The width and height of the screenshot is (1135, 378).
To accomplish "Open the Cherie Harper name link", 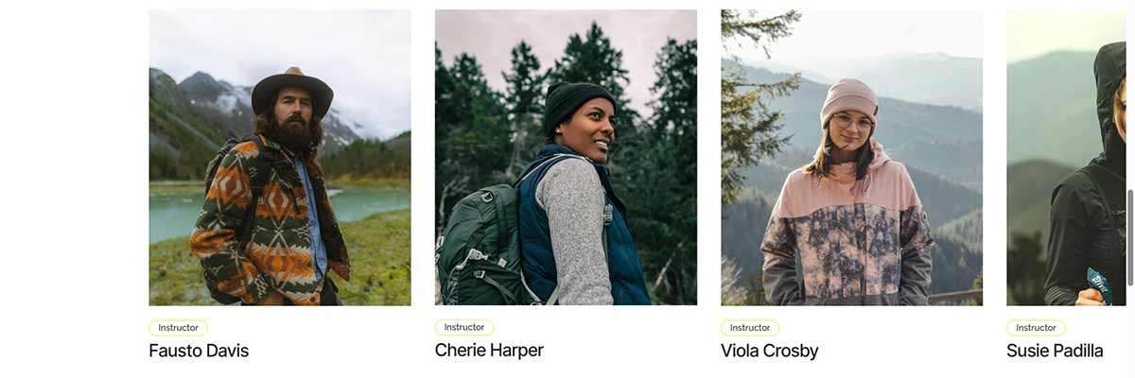I will (x=489, y=351).
